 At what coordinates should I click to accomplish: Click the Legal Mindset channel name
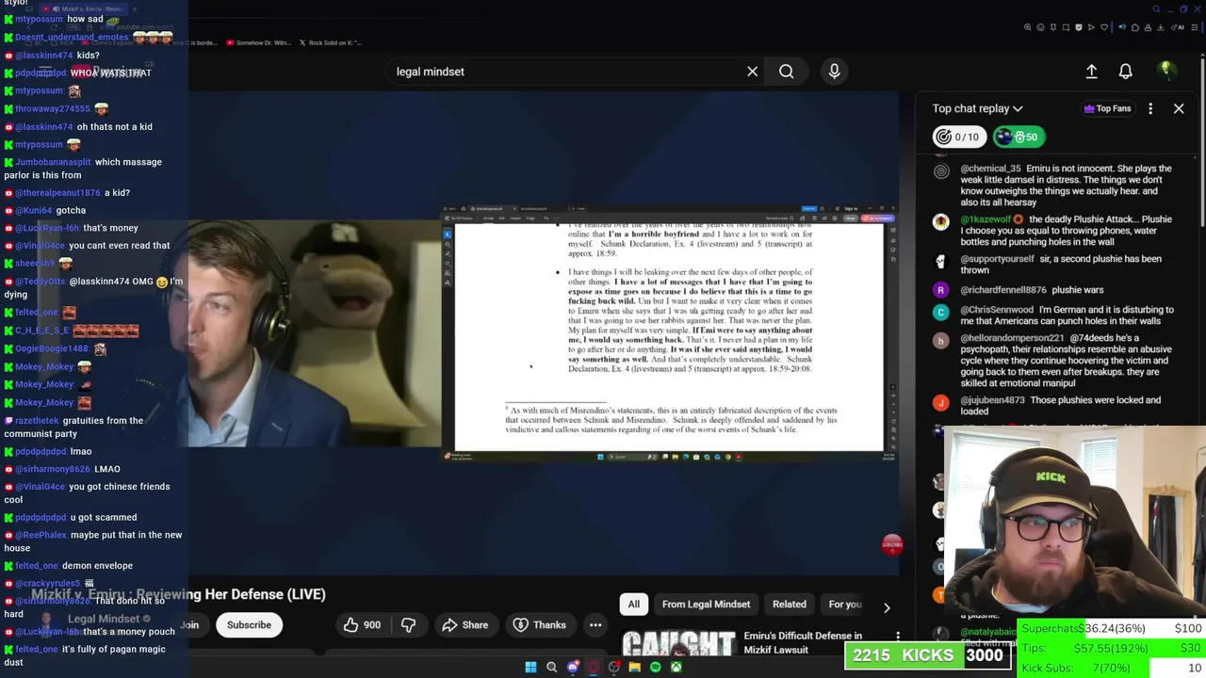pos(104,619)
